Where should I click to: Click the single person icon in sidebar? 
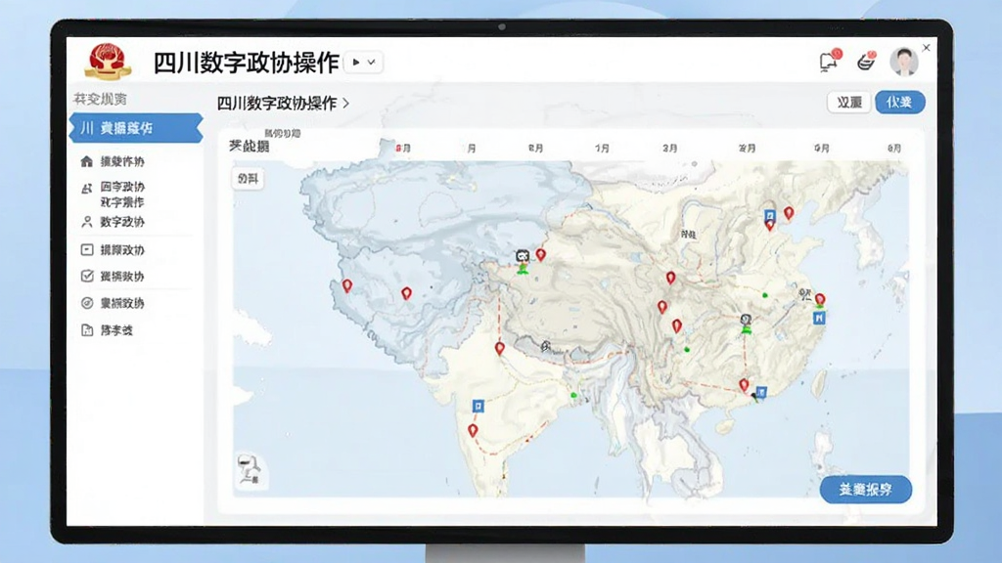tap(87, 222)
